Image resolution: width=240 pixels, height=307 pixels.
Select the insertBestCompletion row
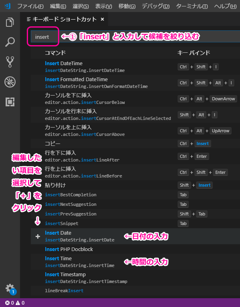tap(135, 195)
